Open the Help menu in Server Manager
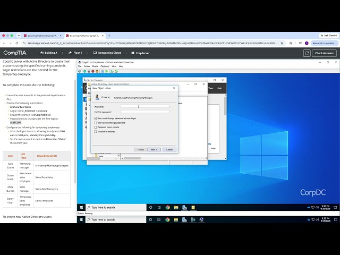 pos(219,88)
